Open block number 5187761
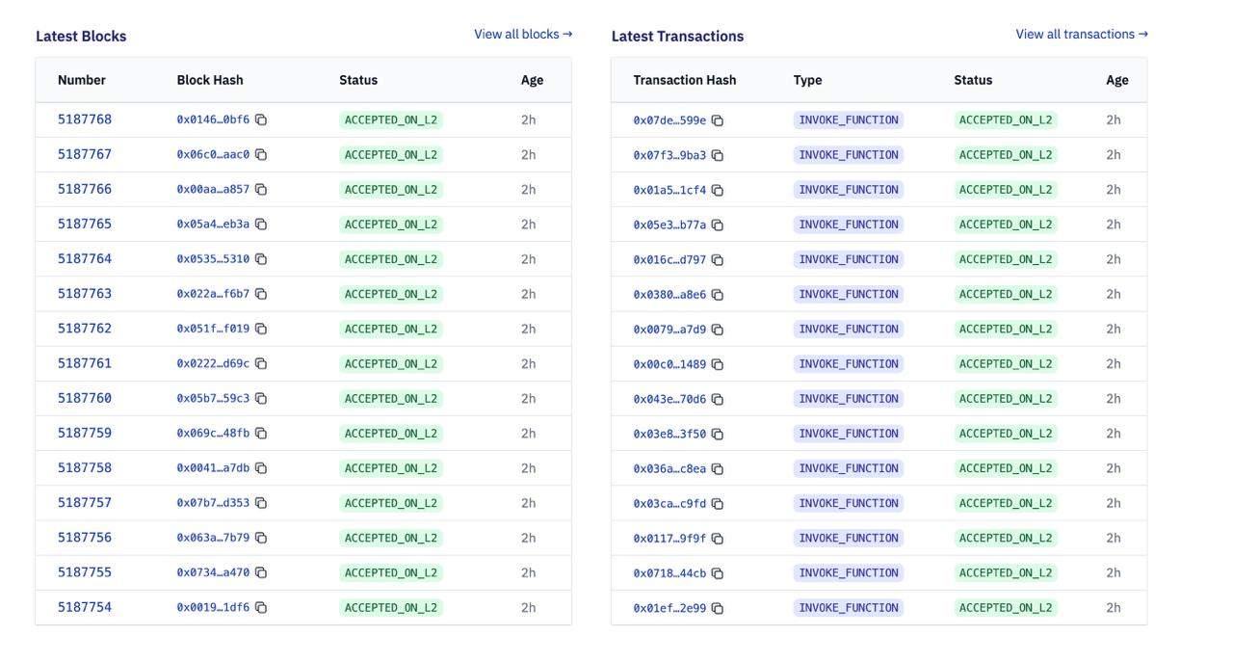 tap(85, 363)
